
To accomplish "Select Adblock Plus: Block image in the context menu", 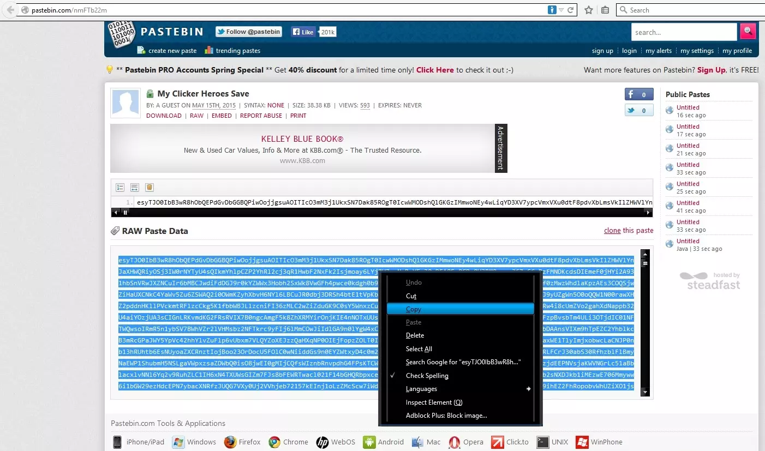I will coord(460,416).
